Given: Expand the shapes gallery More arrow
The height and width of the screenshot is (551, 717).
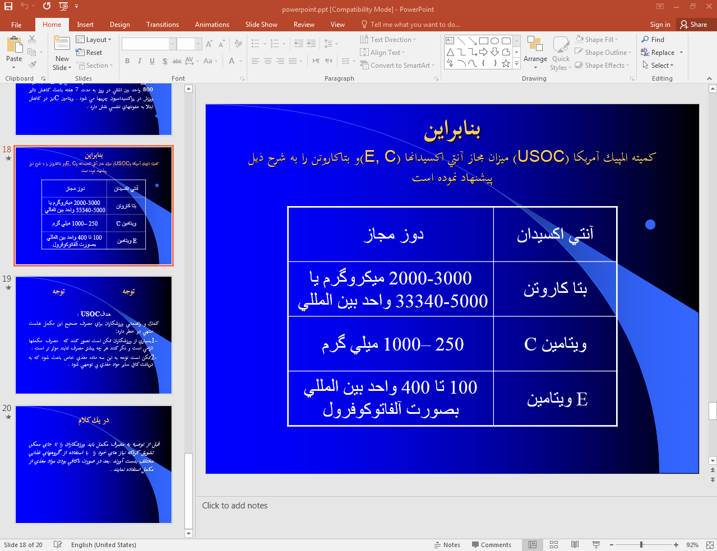Looking at the screenshot, I should click(516, 64).
